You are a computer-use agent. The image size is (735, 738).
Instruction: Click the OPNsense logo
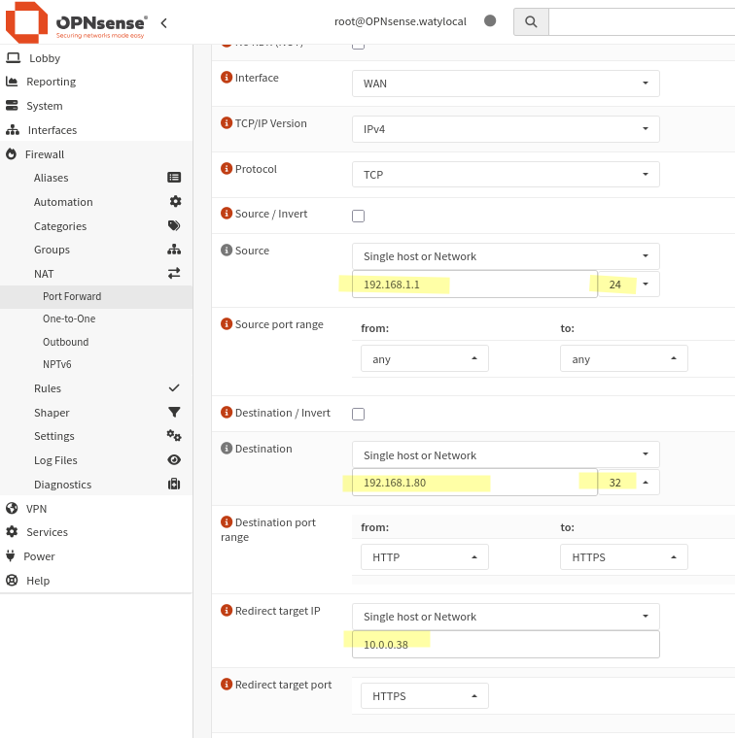tap(78, 22)
